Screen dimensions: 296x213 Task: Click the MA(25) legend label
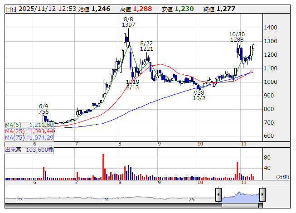point(13,131)
